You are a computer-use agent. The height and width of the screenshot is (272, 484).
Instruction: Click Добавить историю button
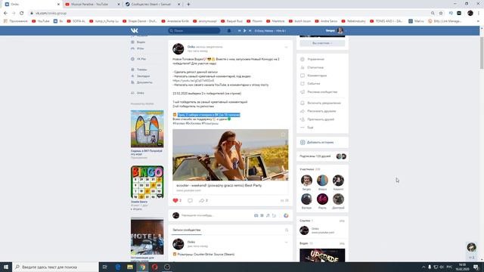(322, 143)
